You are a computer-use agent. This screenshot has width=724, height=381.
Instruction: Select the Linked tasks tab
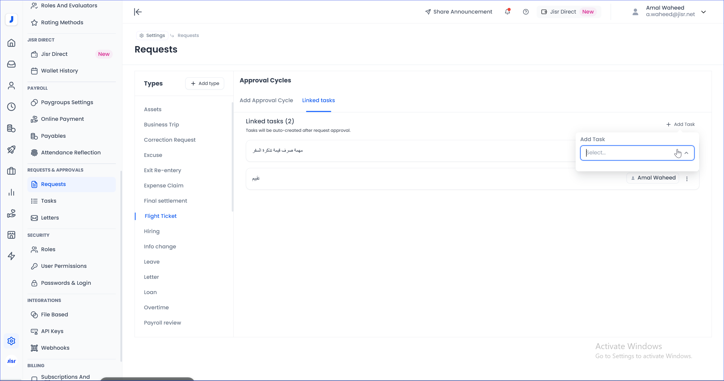point(318,100)
